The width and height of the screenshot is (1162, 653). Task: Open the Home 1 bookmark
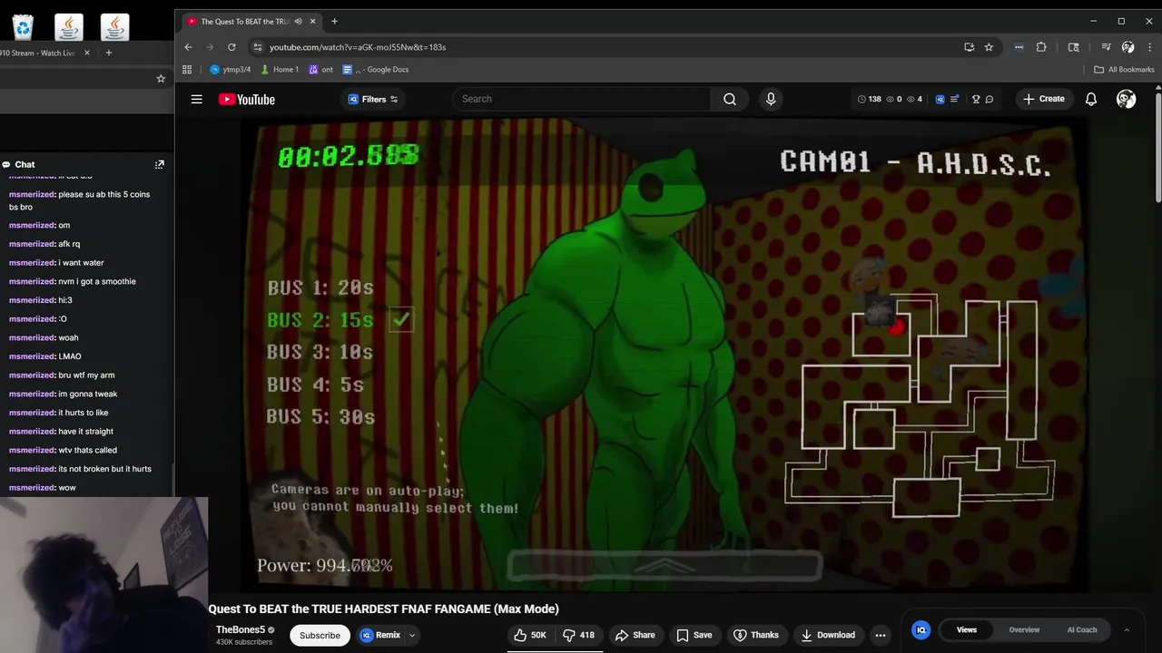tap(279, 69)
